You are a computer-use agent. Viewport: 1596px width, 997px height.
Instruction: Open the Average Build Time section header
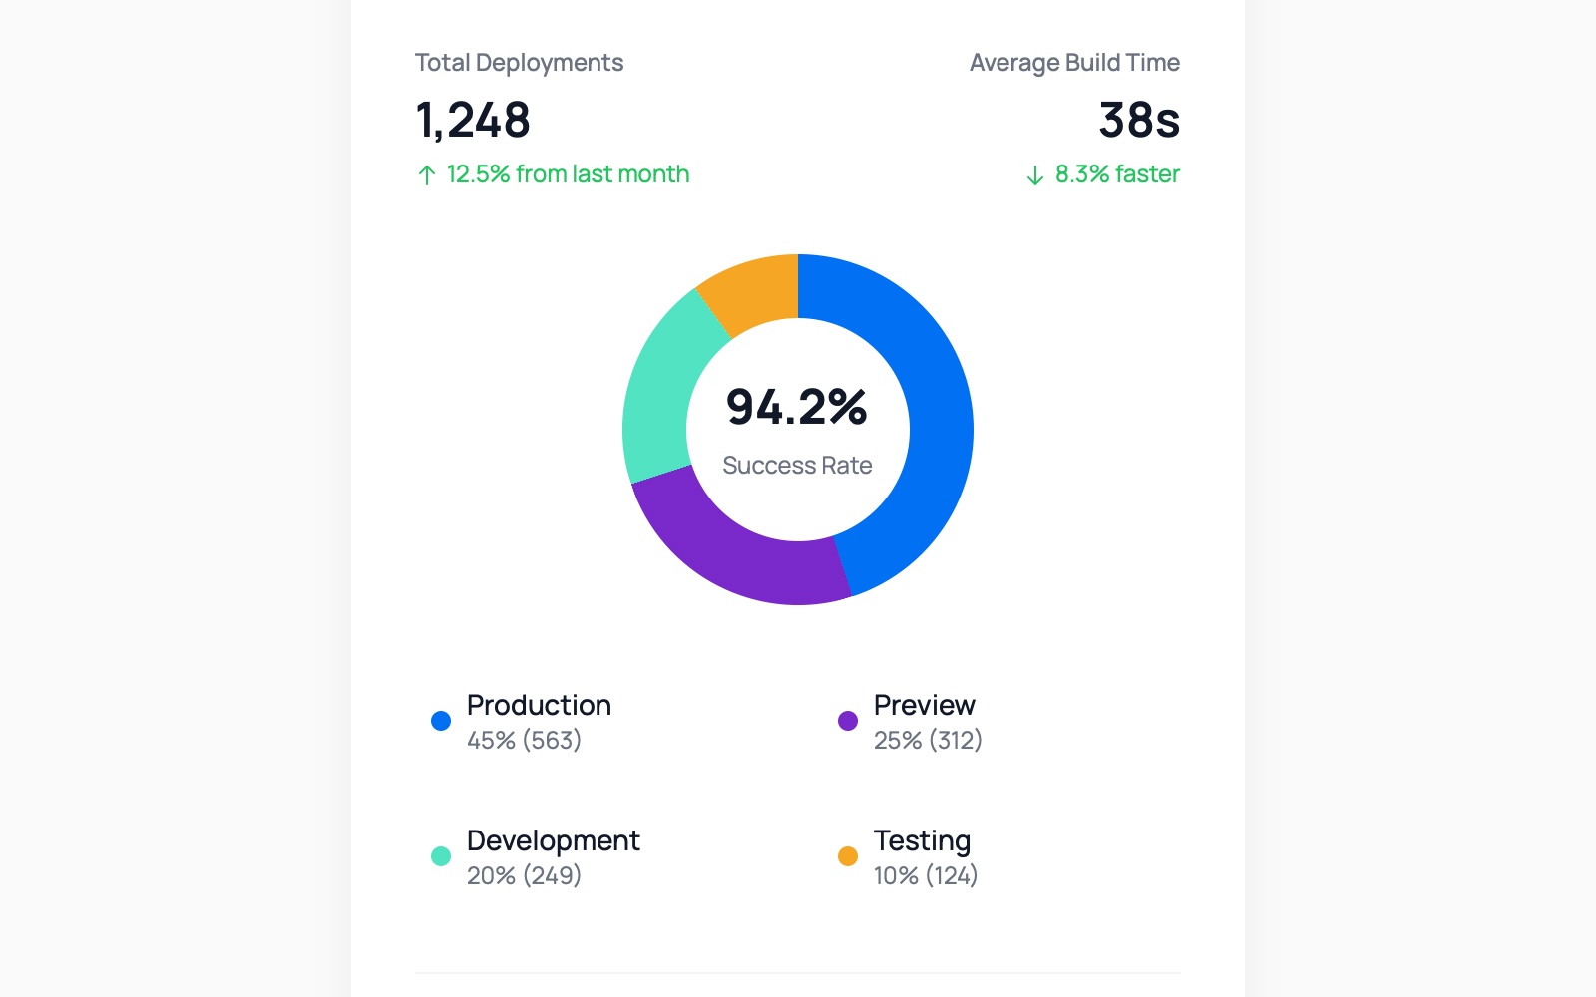pyautogui.click(x=1074, y=62)
